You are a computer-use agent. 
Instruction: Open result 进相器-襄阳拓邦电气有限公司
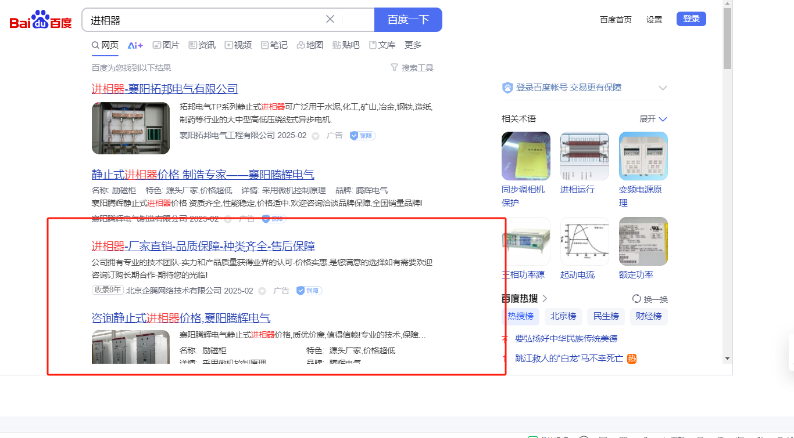(164, 89)
